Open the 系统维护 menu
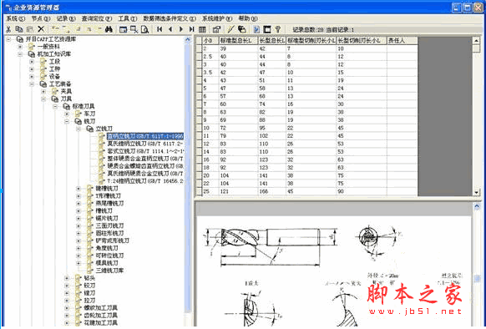The width and height of the screenshot is (486, 329). click(x=217, y=18)
